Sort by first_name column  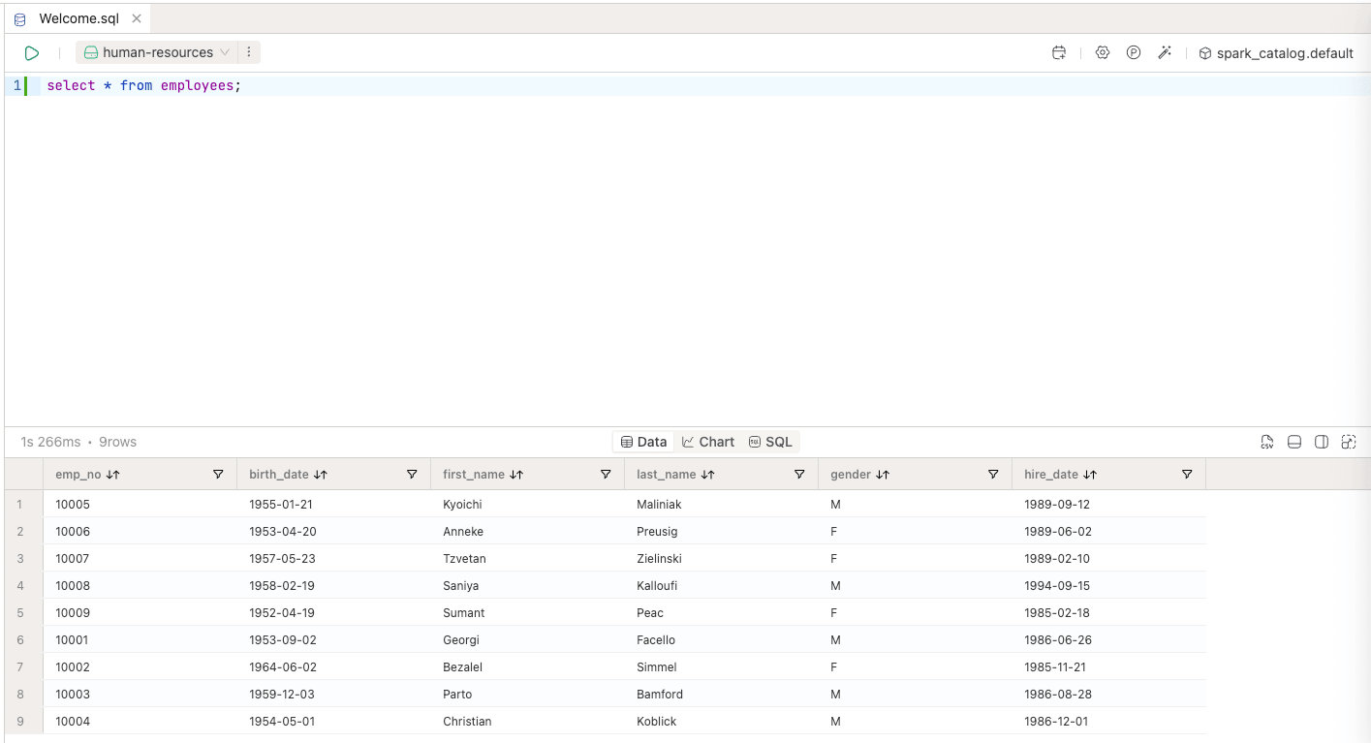click(x=516, y=475)
